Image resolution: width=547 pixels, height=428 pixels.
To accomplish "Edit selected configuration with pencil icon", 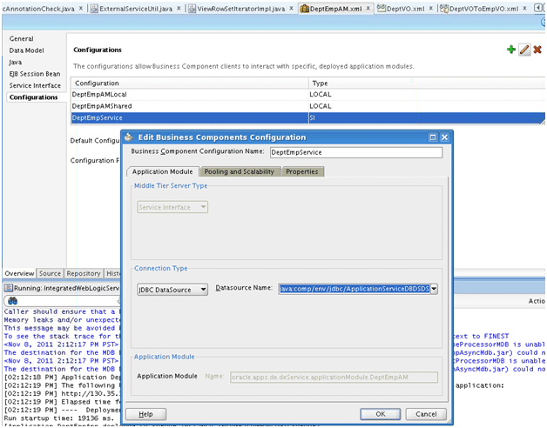I will click(524, 50).
